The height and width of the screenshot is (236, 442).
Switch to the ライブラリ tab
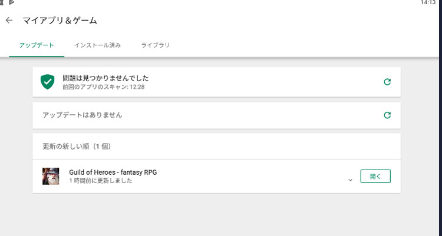click(x=156, y=45)
